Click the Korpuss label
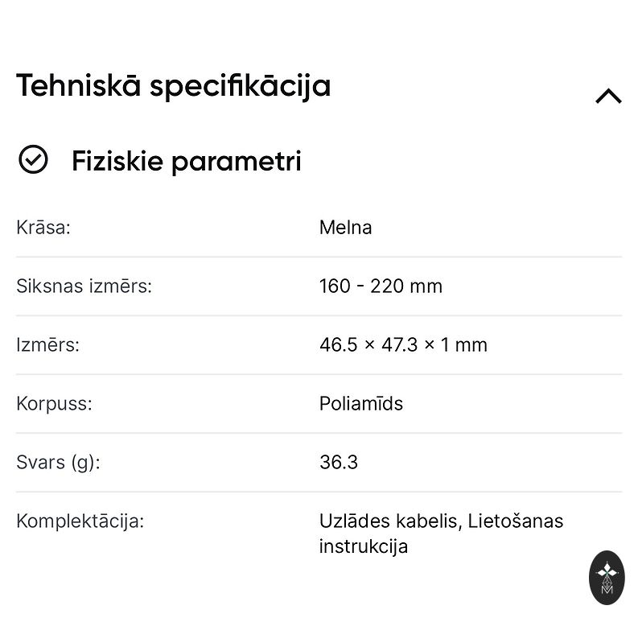Screen dimensions: 638x618 [x=54, y=403]
